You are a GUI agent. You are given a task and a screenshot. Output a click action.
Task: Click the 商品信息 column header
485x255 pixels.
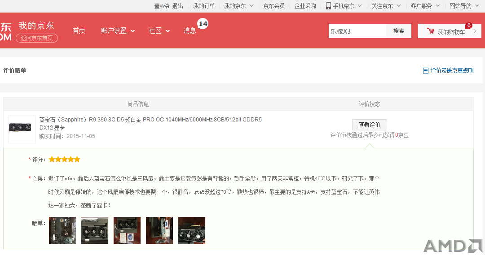coord(138,104)
